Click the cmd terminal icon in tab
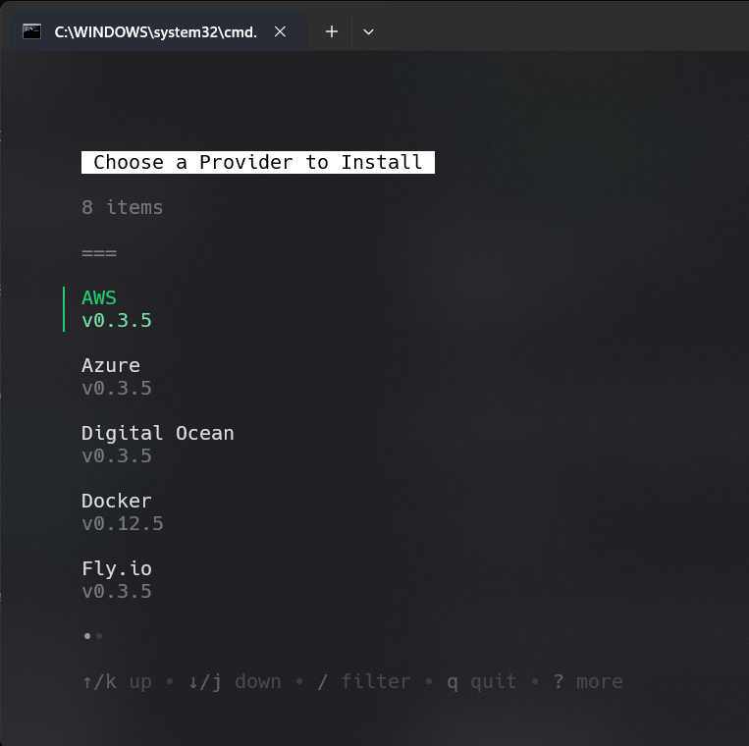The image size is (749, 746). tap(32, 32)
